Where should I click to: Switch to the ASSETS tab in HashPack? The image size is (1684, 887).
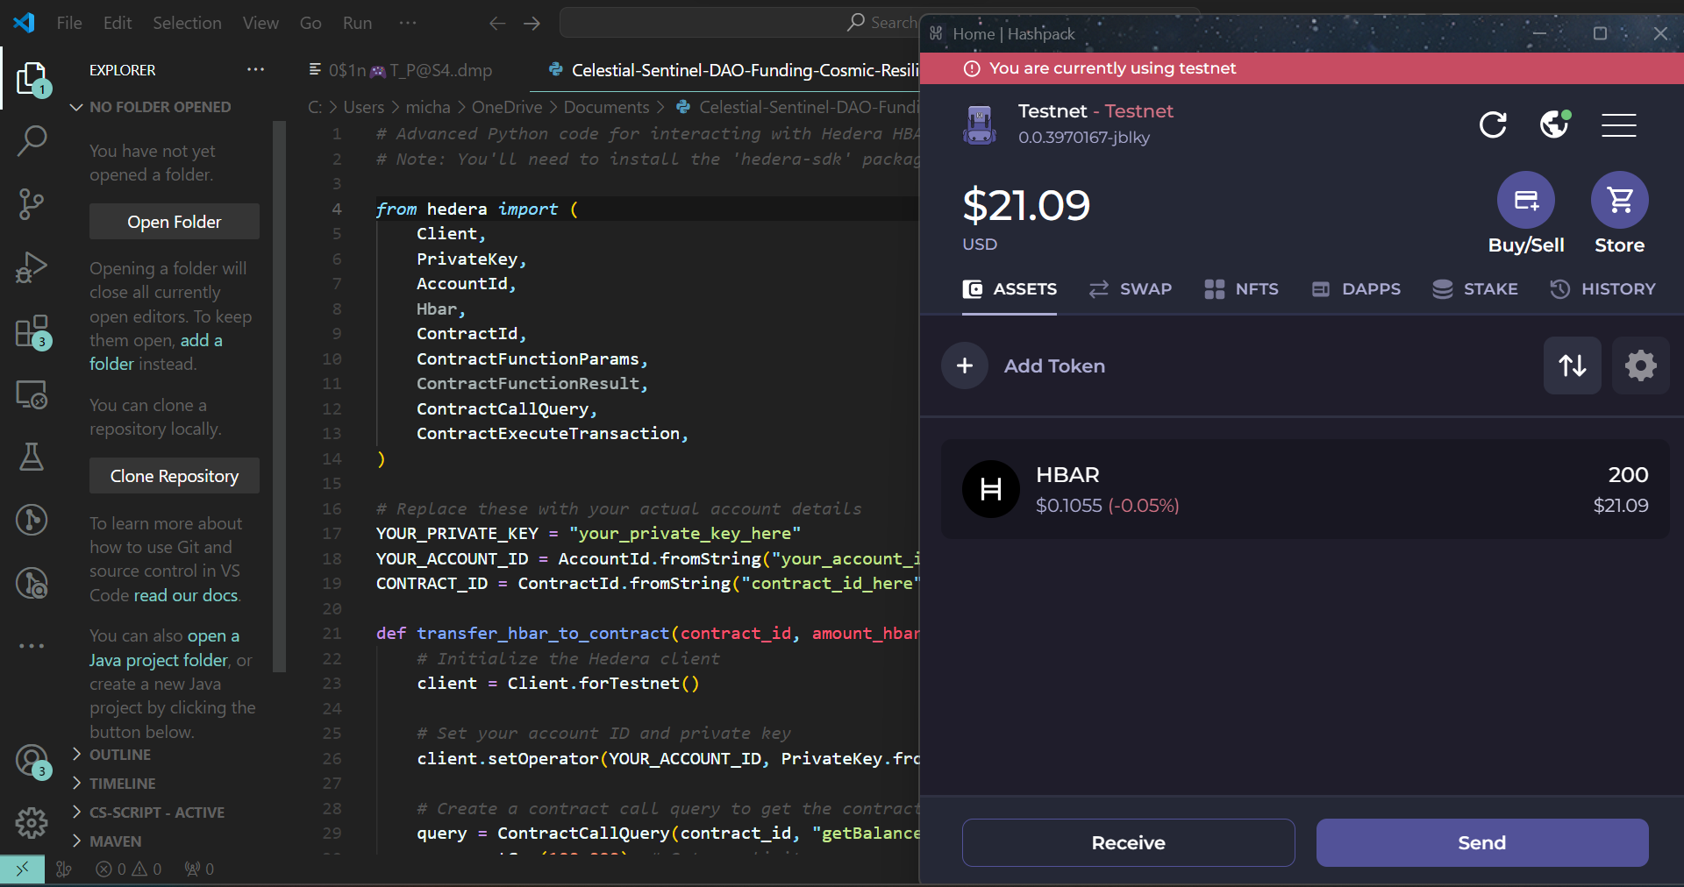[x=1010, y=289]
